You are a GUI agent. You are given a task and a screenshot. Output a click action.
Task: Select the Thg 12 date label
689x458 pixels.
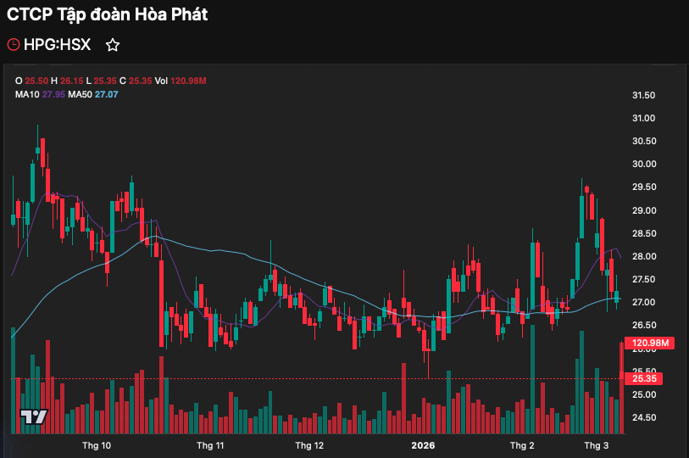309,445
